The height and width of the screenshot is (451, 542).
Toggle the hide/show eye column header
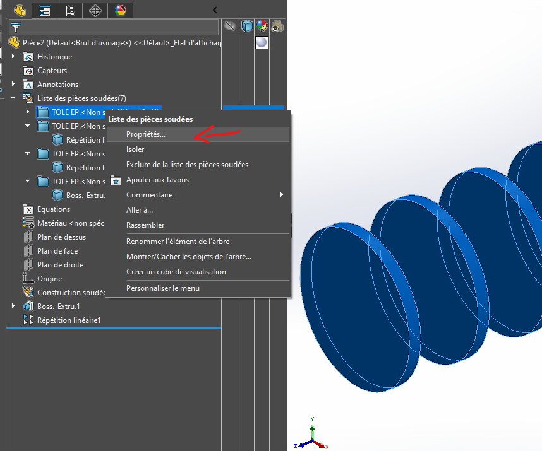coord(231,26)
